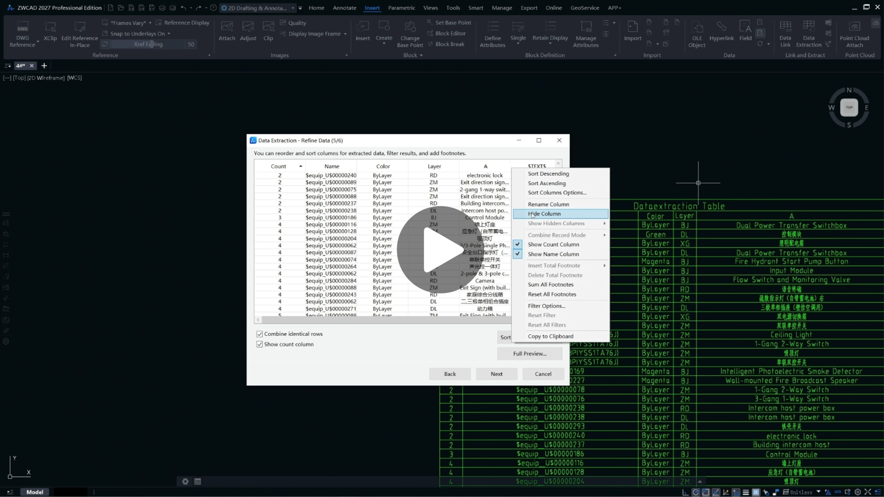Adjust the Xref Fading slider
884x497 pixels.
click(x=151, y=44)
